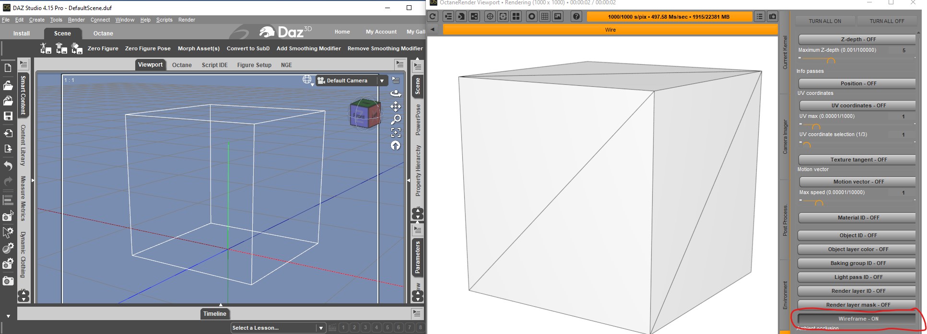The width and height of the screenshot is (927, 334).
Task: Toggle UV coordinates pass
Action: [x=858, y=105]
